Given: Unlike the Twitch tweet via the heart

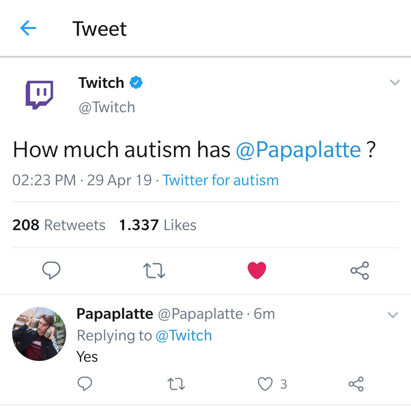Looking at the screenshot, I should (257, 270).
